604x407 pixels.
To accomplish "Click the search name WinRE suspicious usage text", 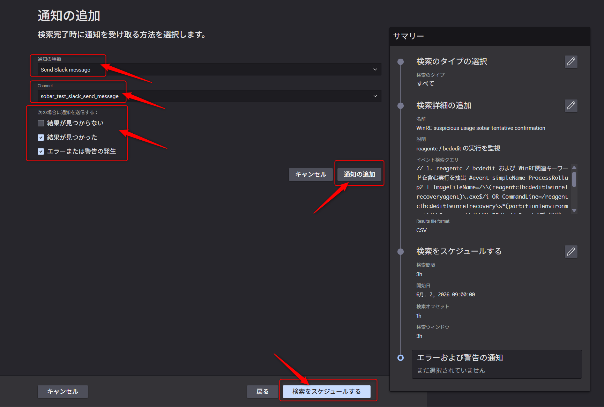I will coord(480,128).
